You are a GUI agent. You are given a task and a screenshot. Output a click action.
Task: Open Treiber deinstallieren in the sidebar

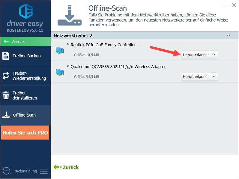pyautogui.click(x=25, y=95)
